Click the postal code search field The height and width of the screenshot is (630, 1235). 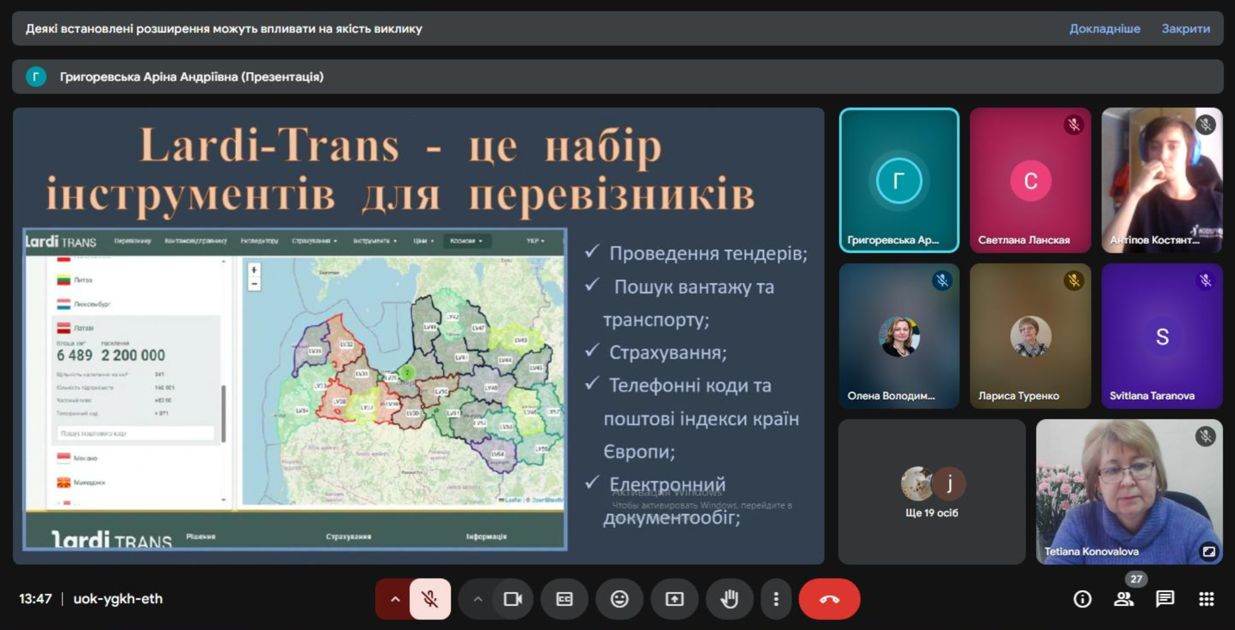click(x=135, y=433)
